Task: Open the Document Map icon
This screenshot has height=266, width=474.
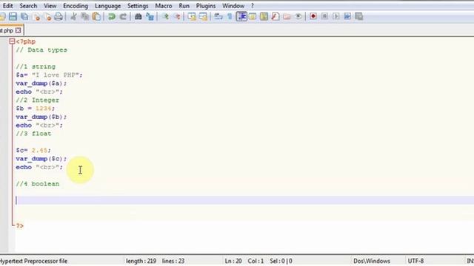Action: point(264,16)
